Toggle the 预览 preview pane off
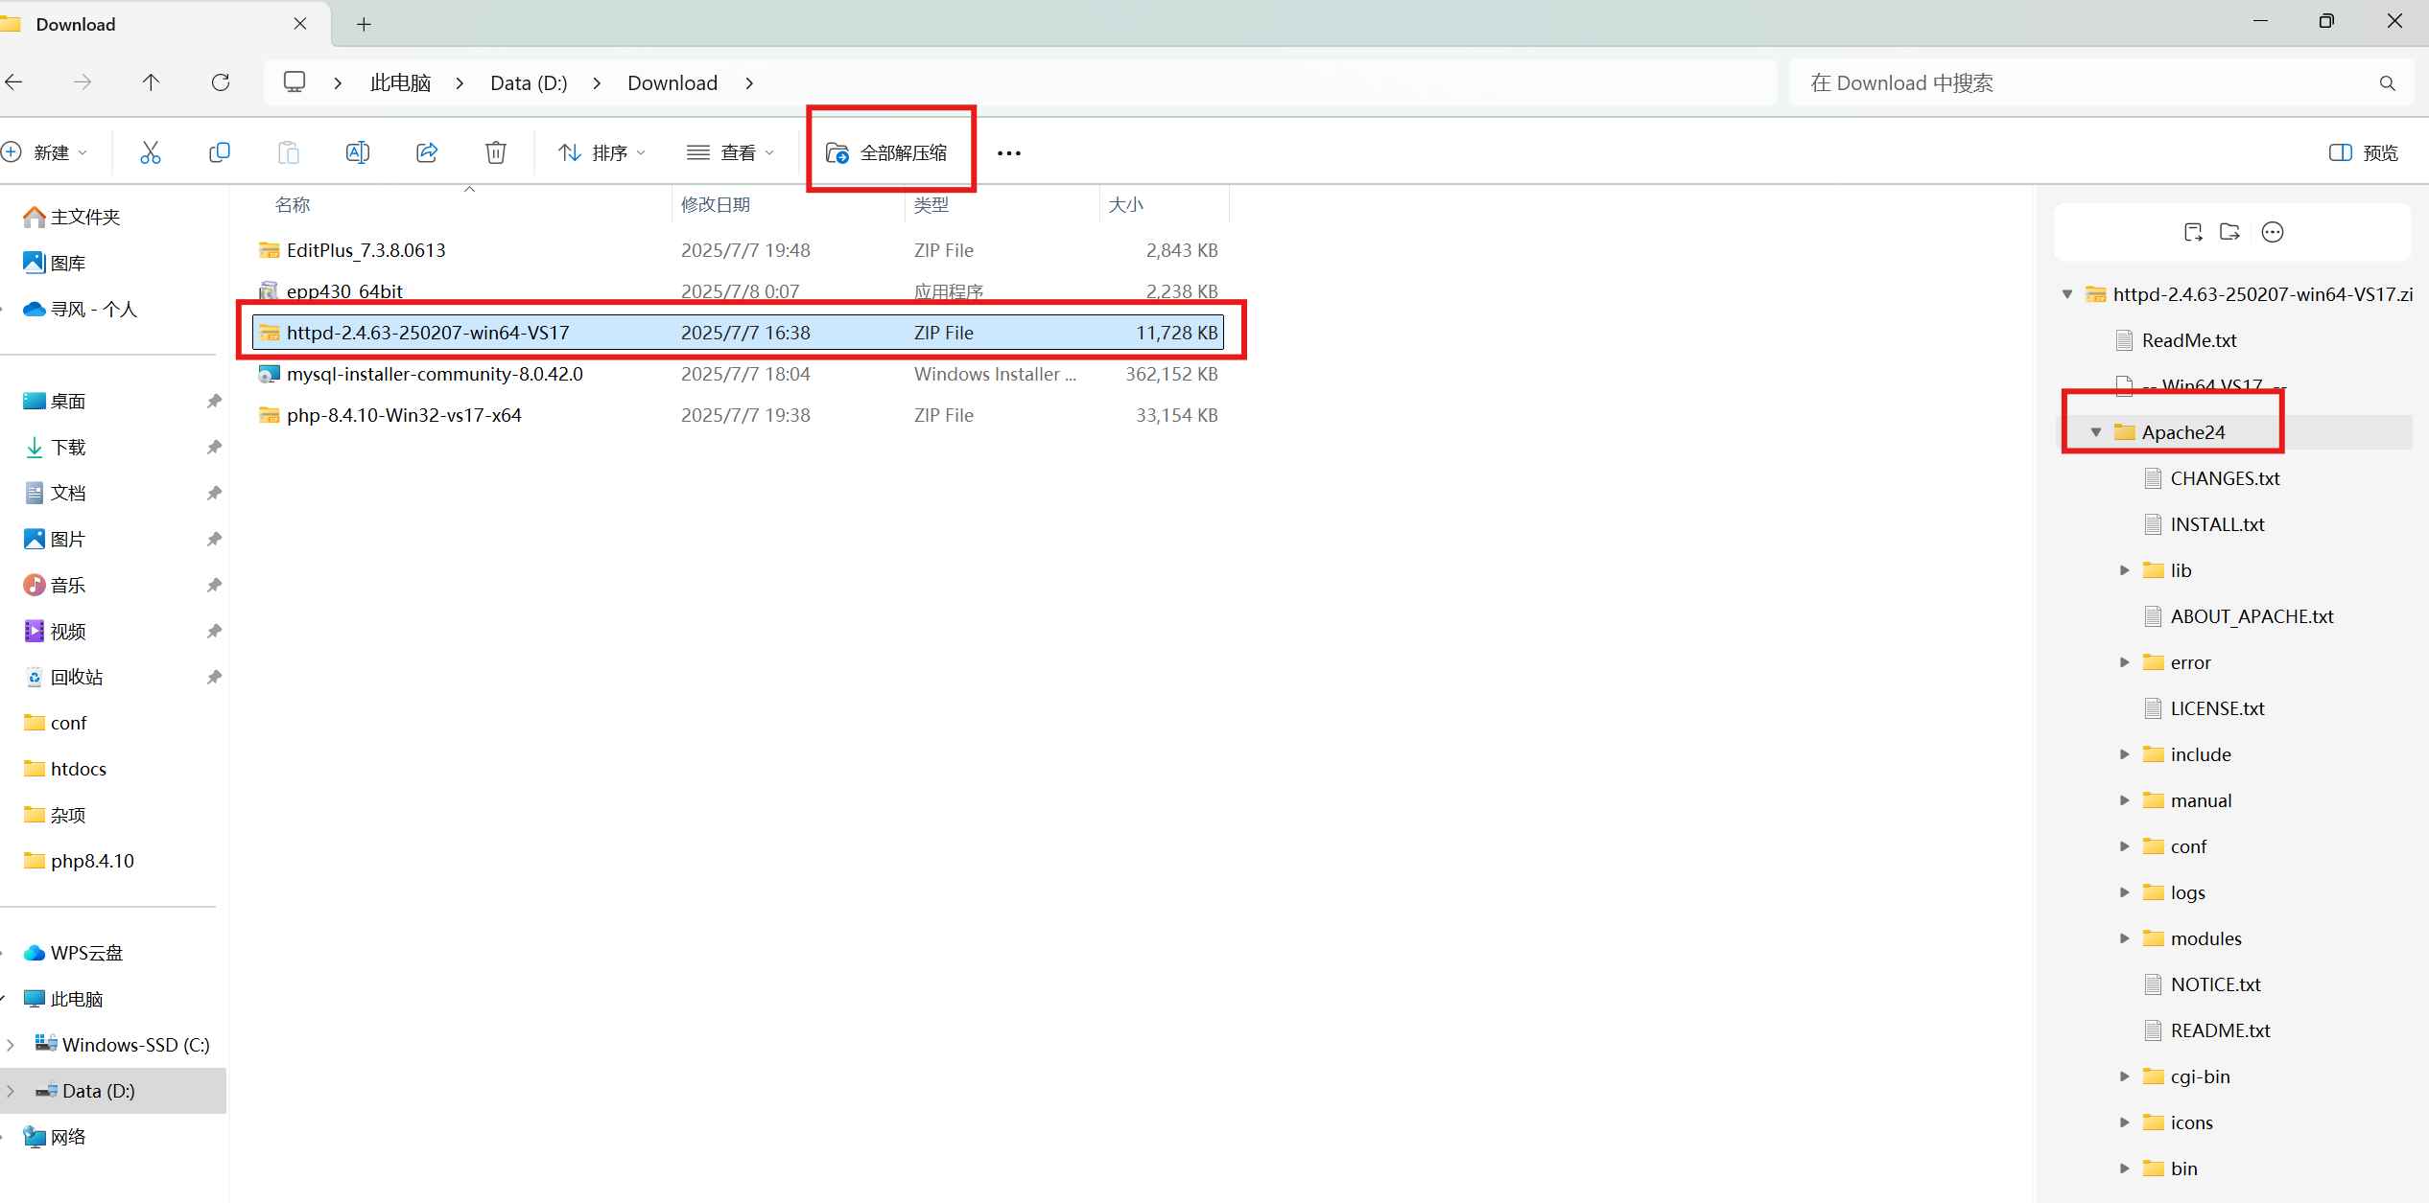 (2362, 151)
